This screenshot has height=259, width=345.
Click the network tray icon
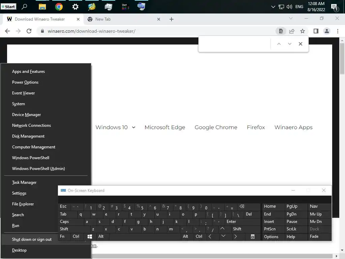coord(281,7)
